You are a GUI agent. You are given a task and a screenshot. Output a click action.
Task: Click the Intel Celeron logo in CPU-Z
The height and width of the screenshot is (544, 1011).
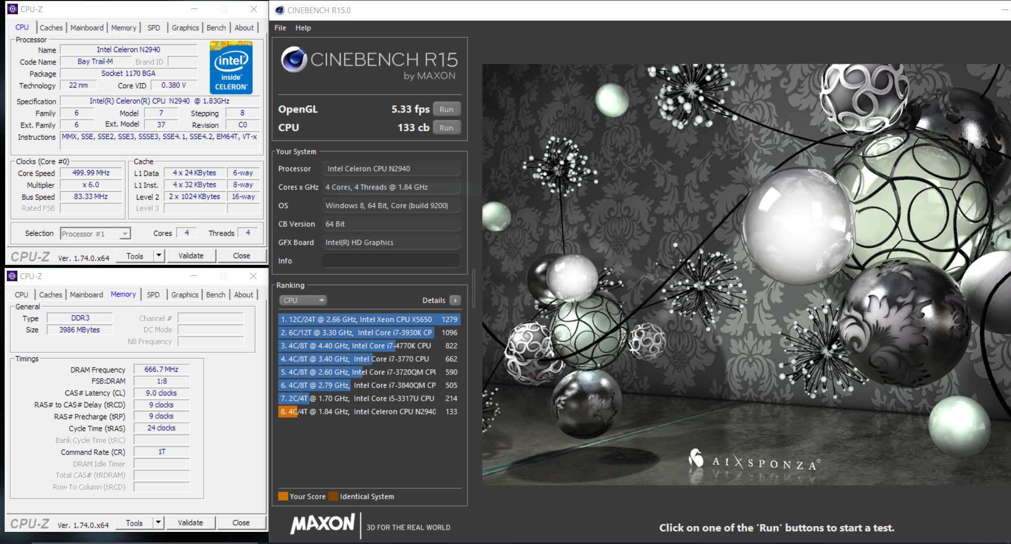coord(231,67)
